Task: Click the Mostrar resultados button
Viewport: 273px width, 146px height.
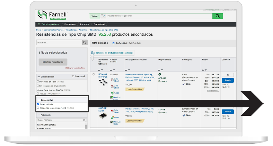Action: pos(53,62)
